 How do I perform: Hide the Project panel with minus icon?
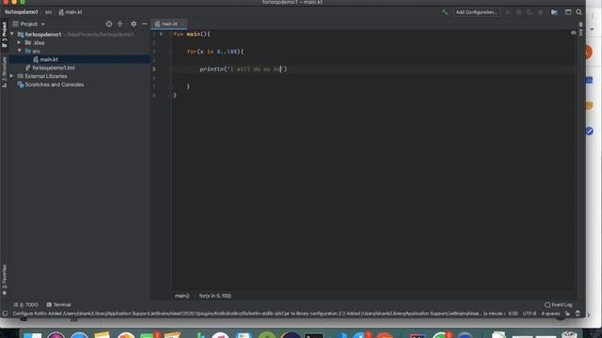144,23
